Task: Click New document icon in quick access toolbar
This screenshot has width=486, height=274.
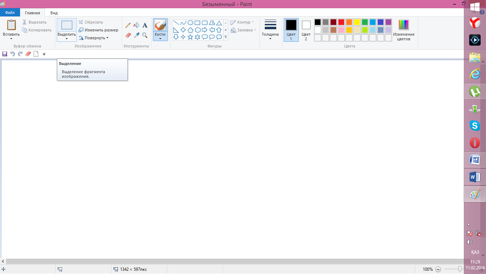Action: [36, 54]
